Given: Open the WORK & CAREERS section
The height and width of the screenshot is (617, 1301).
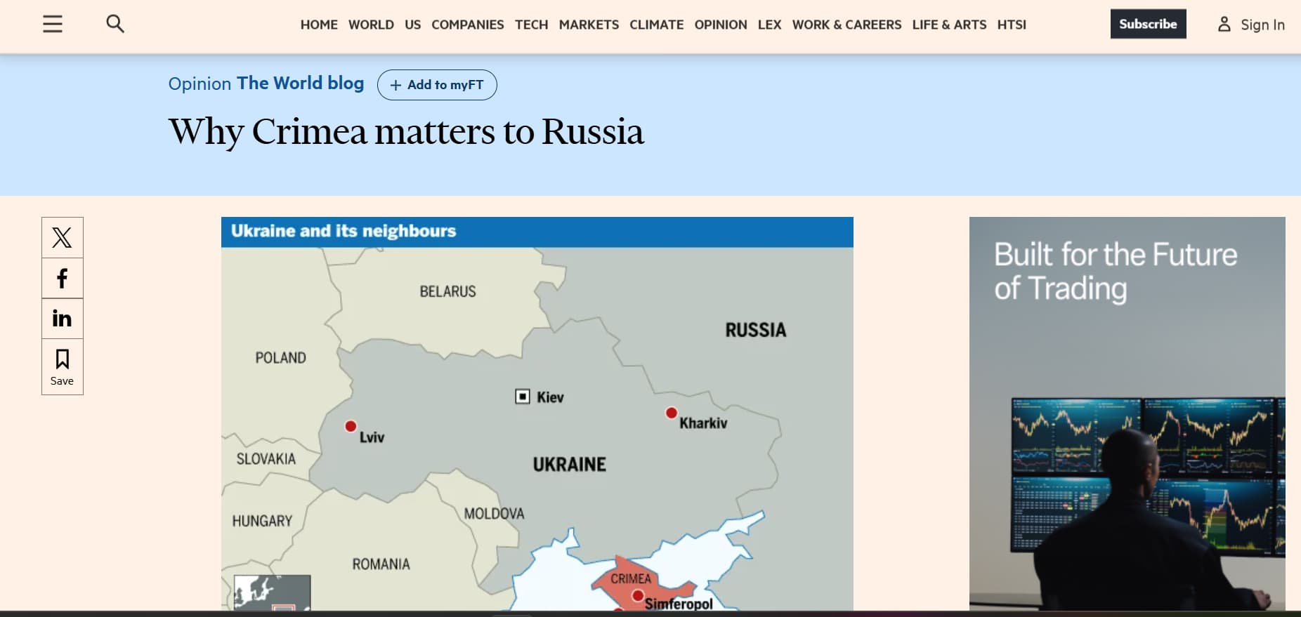Looking at the screenshot, I should pos(846,25).
